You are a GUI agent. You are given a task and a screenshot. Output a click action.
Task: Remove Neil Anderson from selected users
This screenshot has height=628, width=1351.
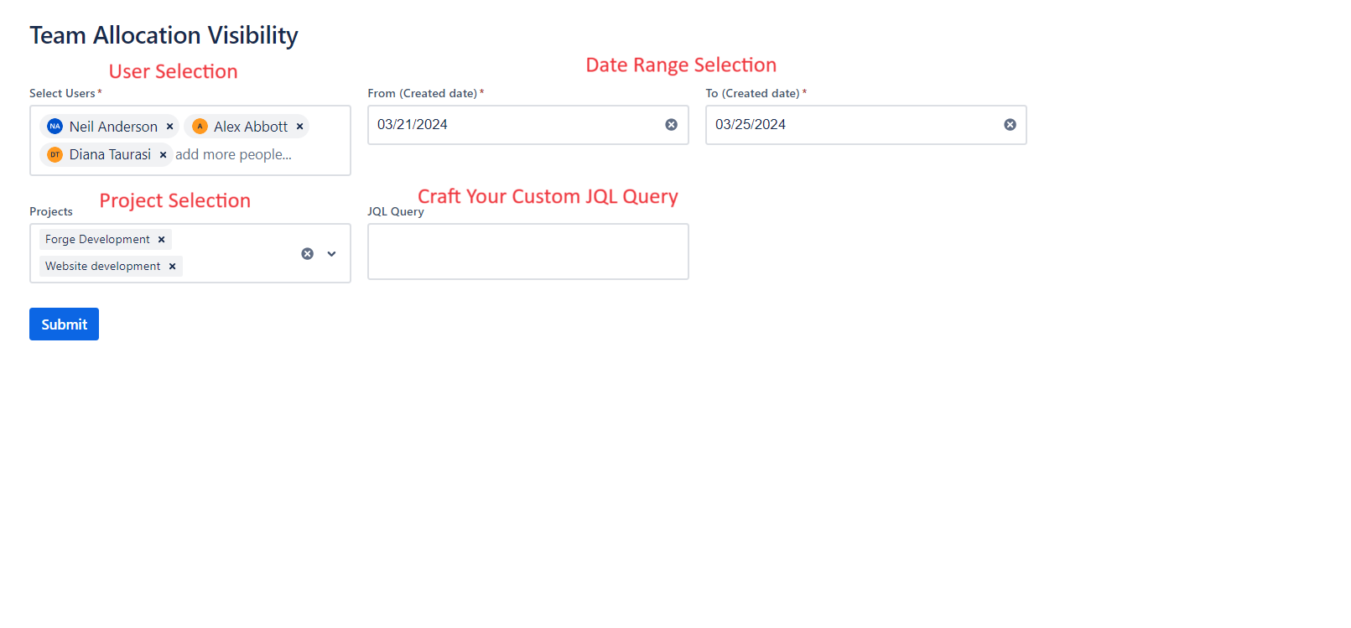169,127
